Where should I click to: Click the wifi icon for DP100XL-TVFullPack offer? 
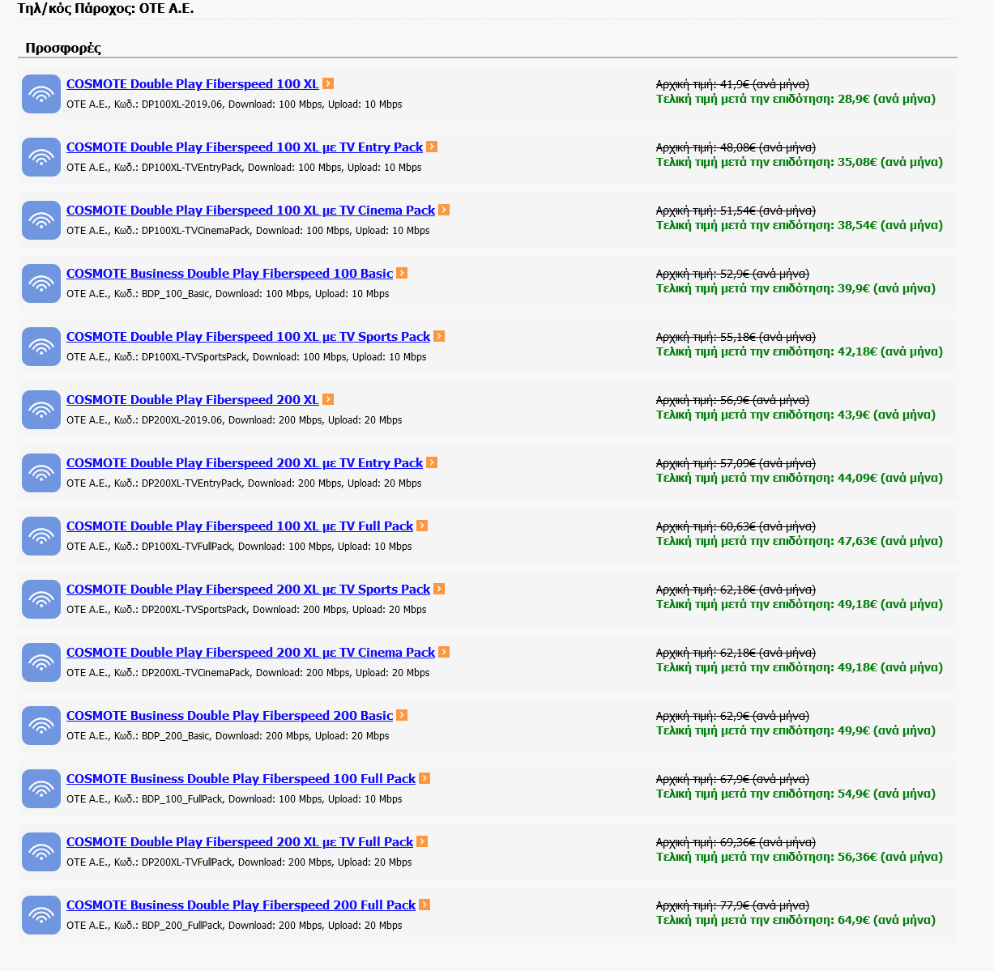click(41, 536)
